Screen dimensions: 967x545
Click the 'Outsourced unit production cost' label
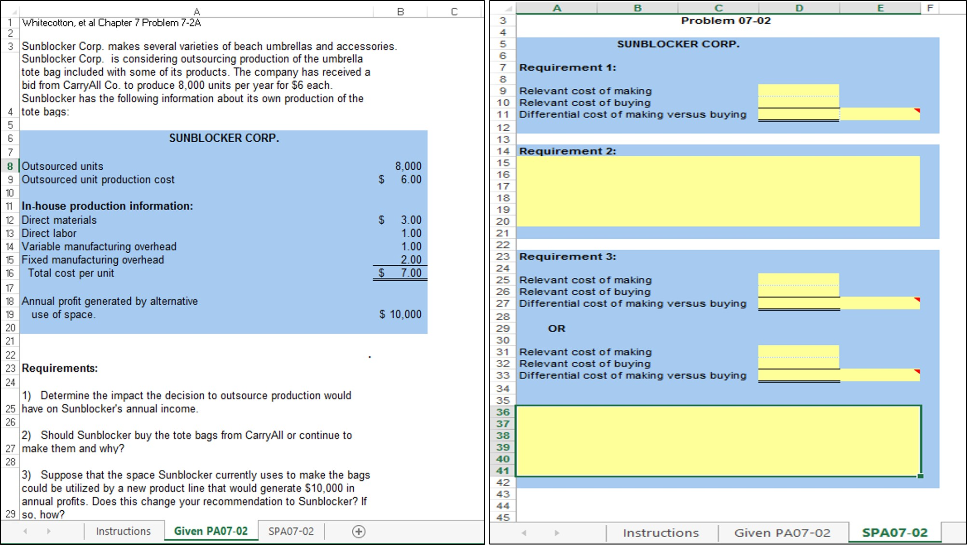click(98, 179)
